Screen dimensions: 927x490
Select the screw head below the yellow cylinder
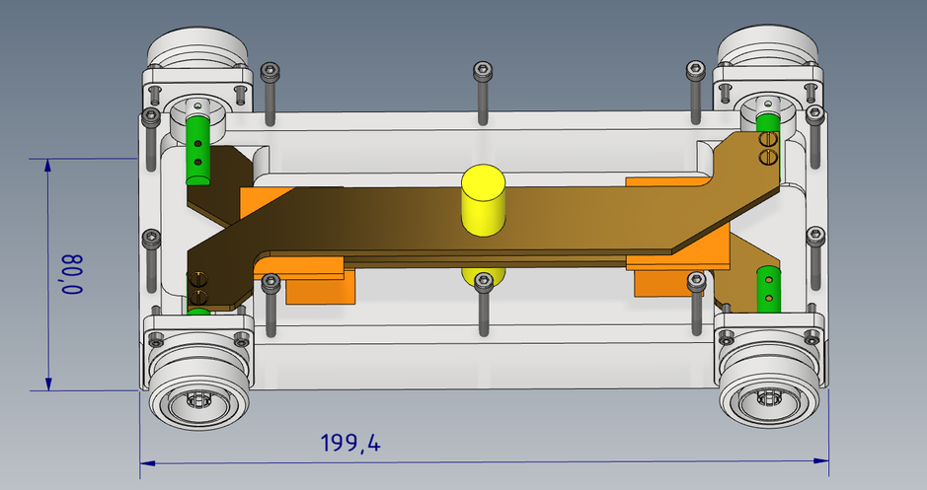[484, 282]
